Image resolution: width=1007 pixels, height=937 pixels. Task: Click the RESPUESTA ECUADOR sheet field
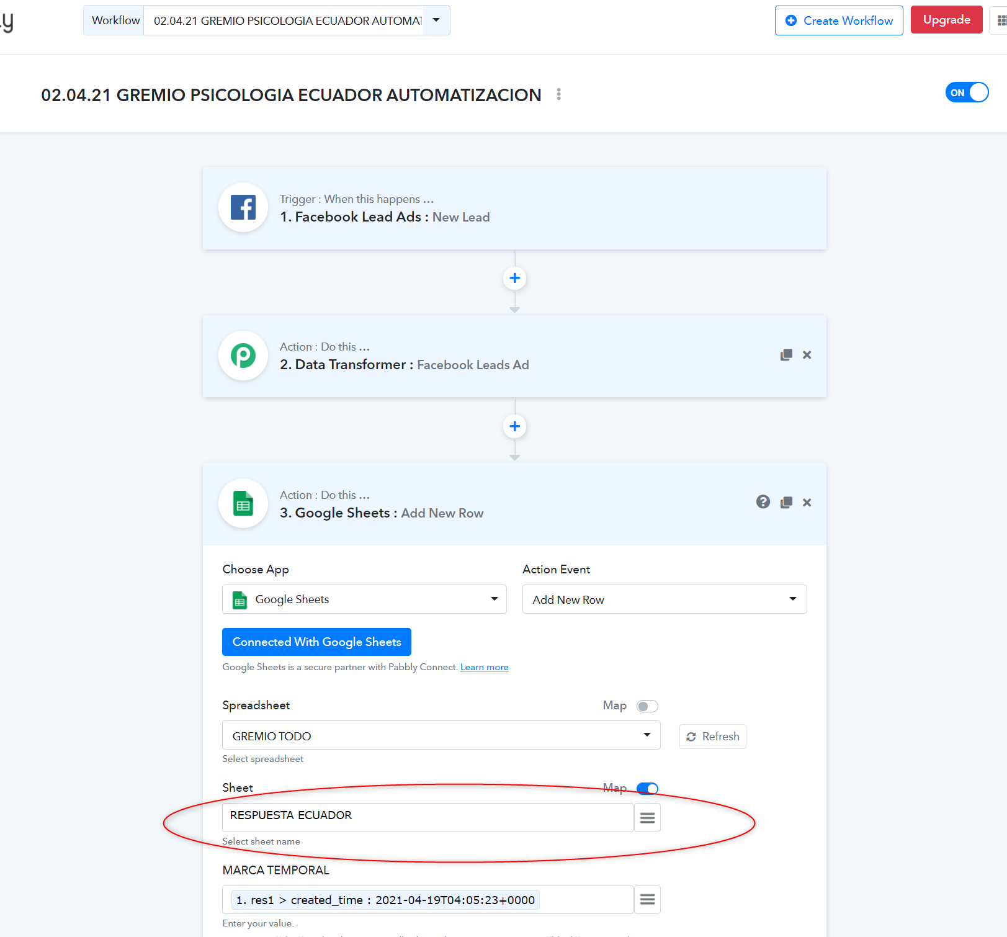coord(427,818)
